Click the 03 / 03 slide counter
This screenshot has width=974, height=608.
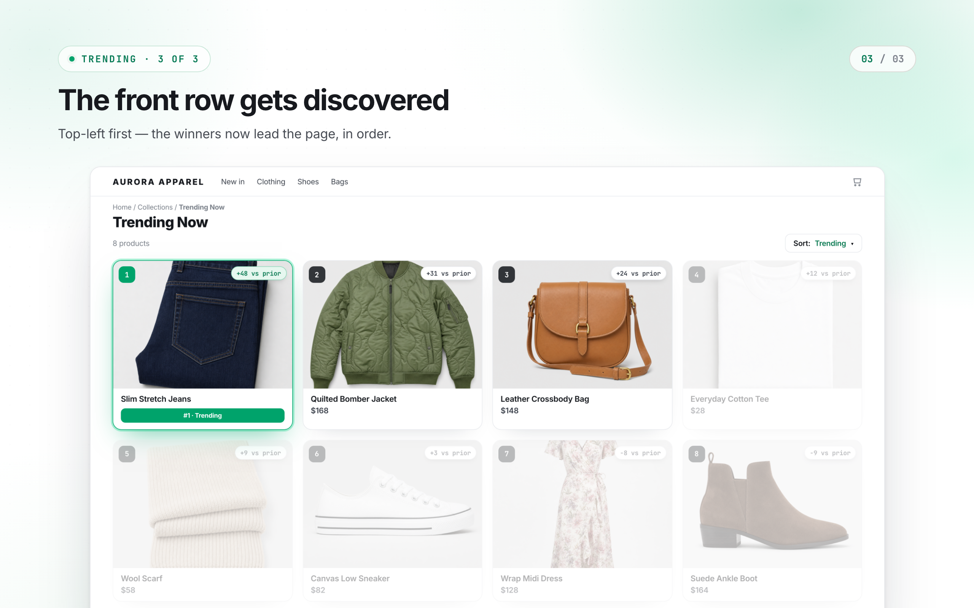[x=882, y=59]
